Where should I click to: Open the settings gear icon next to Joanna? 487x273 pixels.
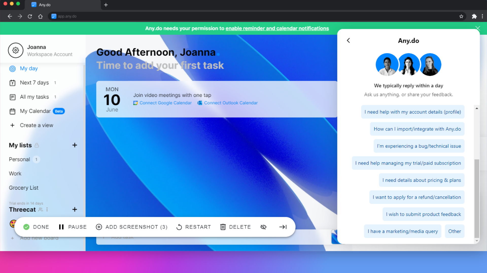(15, 50)
